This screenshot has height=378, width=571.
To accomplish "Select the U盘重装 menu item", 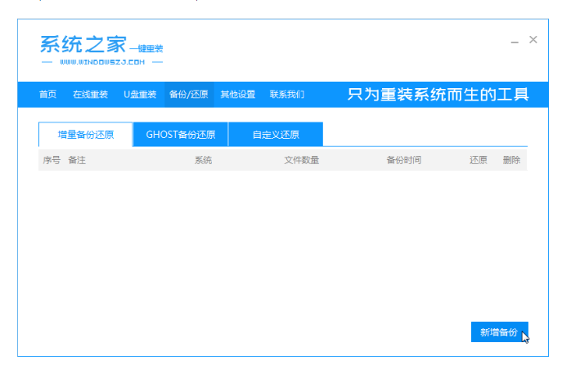I will (x=140, y=95).
